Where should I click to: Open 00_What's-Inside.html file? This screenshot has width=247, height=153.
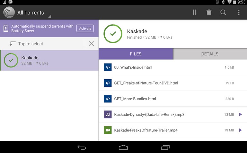coord(173,67)
